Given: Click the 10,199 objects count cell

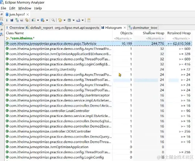Looking at the screenshot, I should [127, 43].
